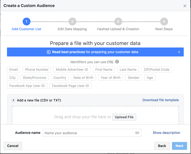Click the Cancel button
This screenshot has height=154, width=191.
pyautogui.click(x=13, y=146)
